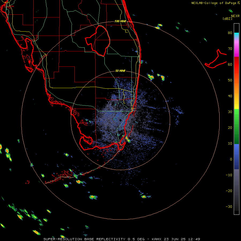Click the 40 tick label on the colorbar
Image resolution: width=241 pixels, height=241 pixels.
(x=230, y=96)
